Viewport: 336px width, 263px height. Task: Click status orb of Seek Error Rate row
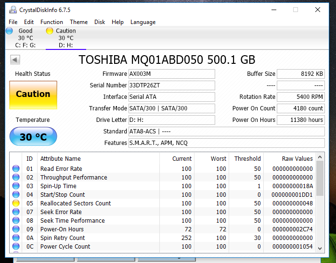coord(16,212)
